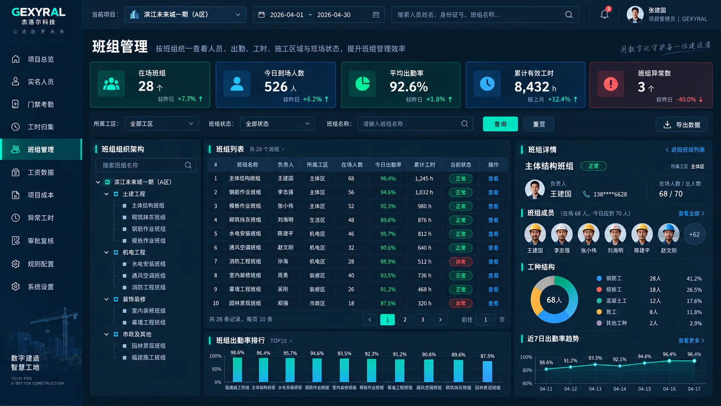Click the 平均出勤率 pie chart icon

pyautogui.click(x=362, y=84)
